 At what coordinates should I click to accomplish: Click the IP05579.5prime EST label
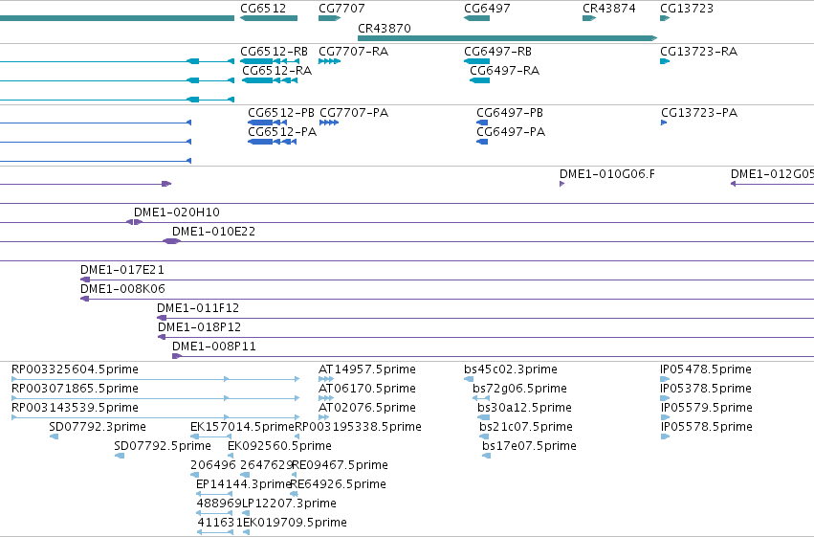(706, 408)
